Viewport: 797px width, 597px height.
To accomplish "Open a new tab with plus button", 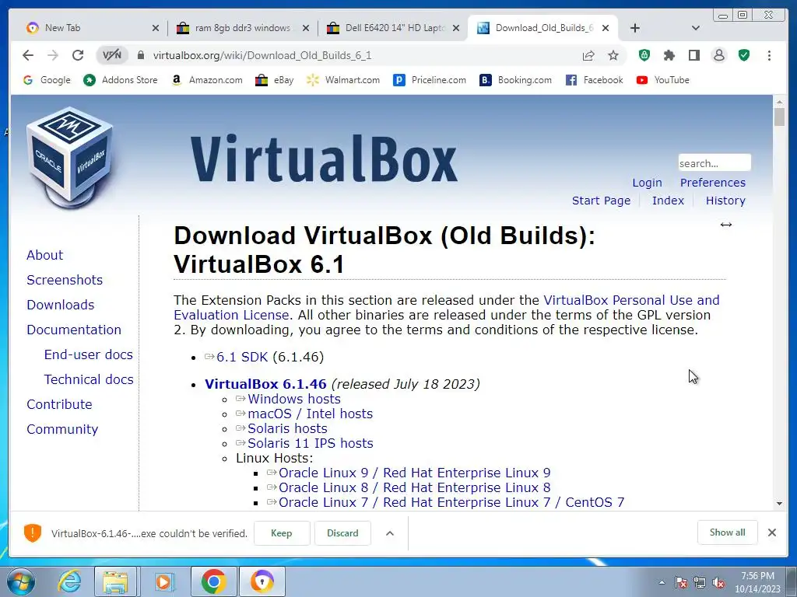I will (x=635, y=28).
